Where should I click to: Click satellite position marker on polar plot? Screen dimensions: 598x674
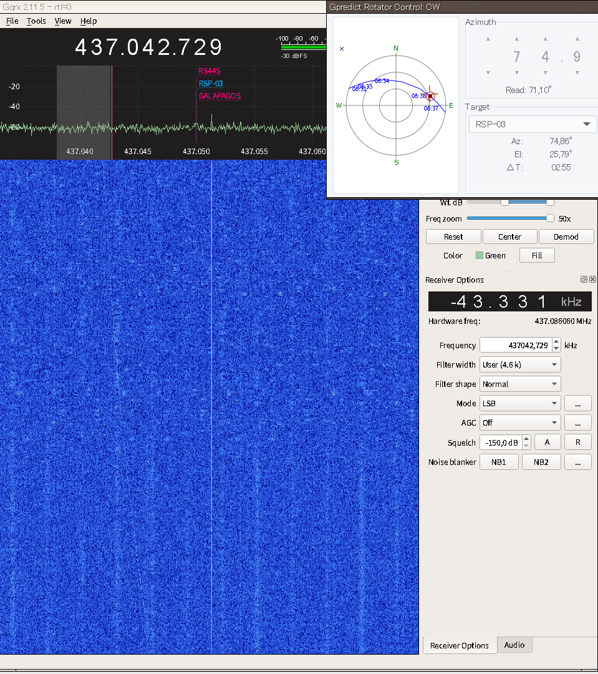pos(430,96)
